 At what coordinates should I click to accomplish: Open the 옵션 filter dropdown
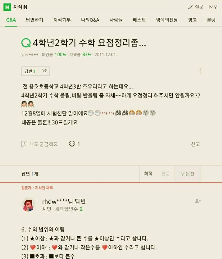[187, 174]
